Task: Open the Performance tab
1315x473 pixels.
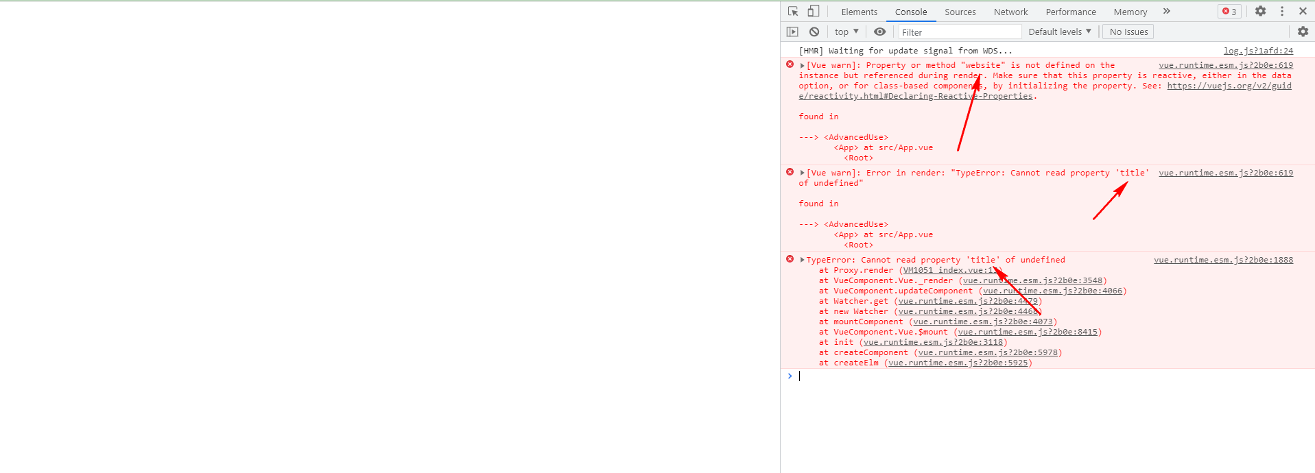Action: click(x=1071, y=12)
